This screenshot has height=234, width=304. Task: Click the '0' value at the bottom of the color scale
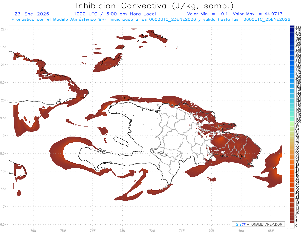pos(296,226)
